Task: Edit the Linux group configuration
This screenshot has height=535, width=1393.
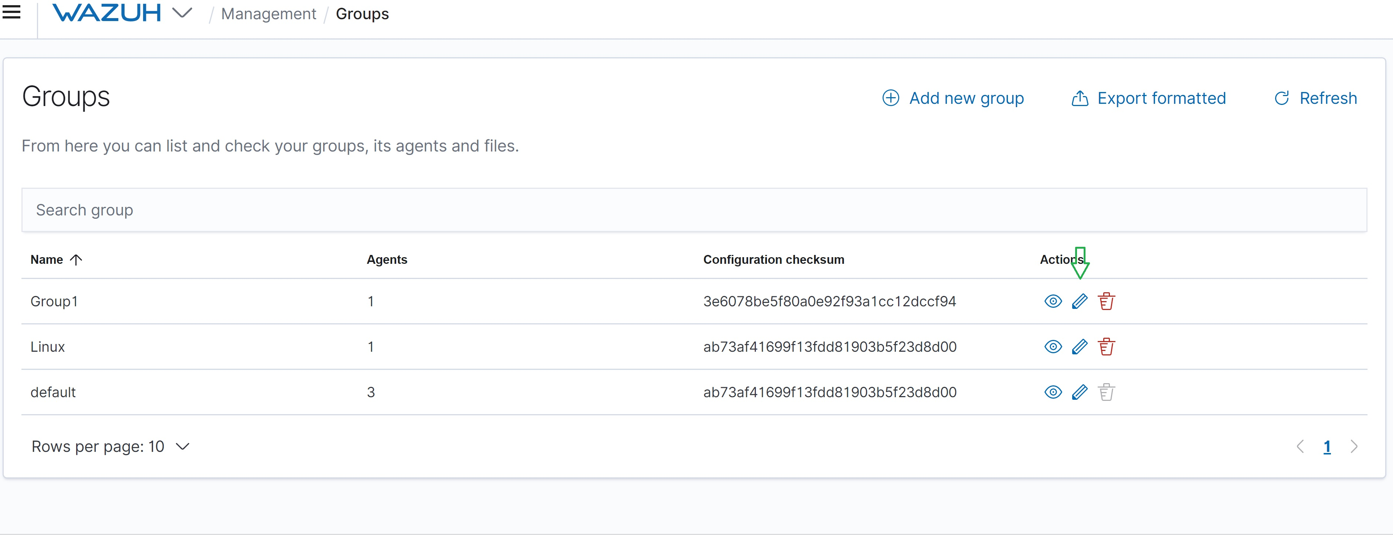Action: coord(1079,347)
